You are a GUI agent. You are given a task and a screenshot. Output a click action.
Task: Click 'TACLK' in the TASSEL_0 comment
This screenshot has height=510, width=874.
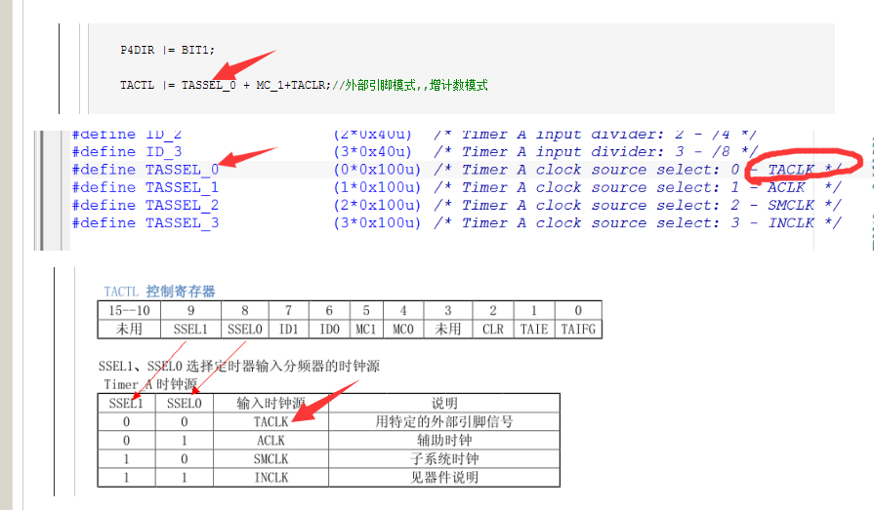(x=791, y=170)
